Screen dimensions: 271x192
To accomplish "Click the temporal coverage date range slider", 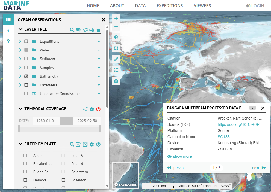I will [x=59, y=129].
